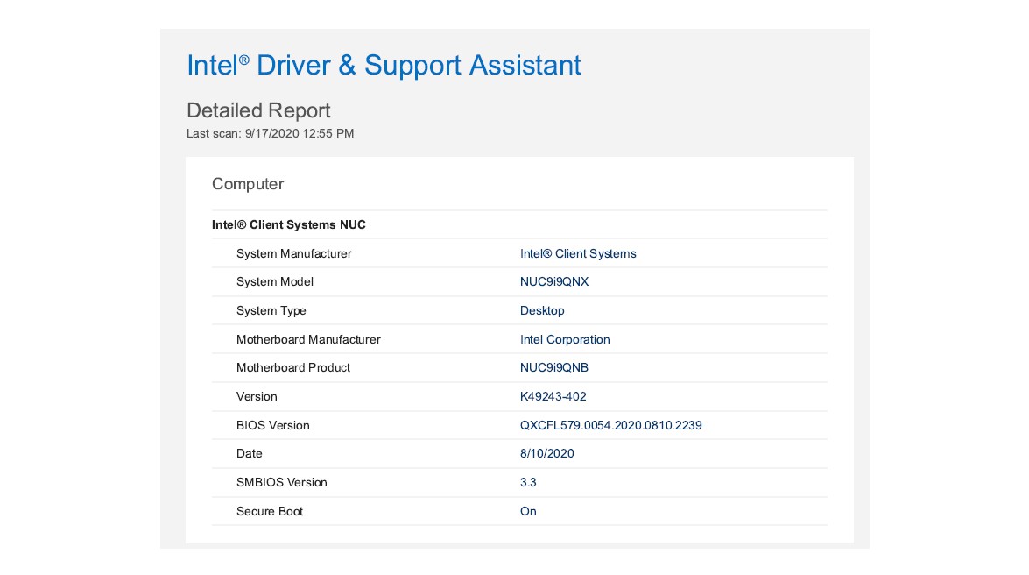Image resolution: width=1029 pixels, height=575 pixels.
Task: Click the SMBIOS Version label
Action: click(x=281, y=483)
